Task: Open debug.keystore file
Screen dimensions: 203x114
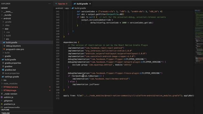Action: pos(13,46)
